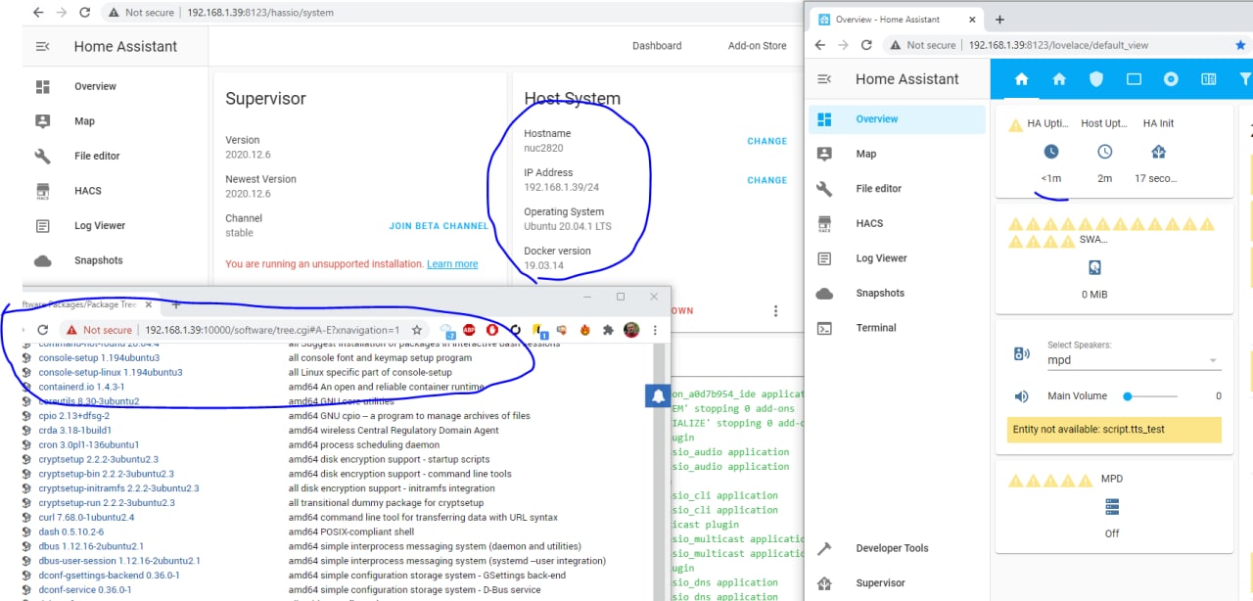Viewport: 1253px width, 601px height.
Task: Open Overview in the hassio/system window sidebar
Action: pyautogui.click(x=96, y=86)
